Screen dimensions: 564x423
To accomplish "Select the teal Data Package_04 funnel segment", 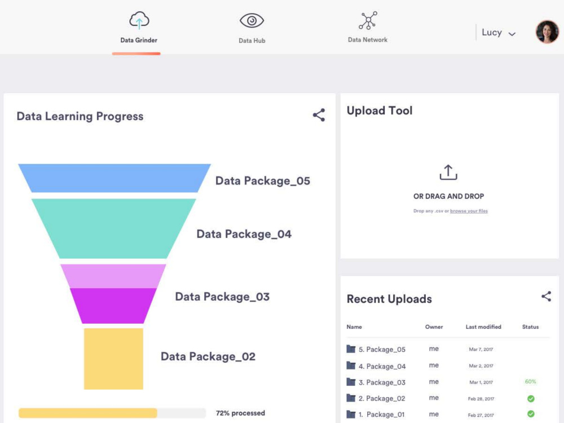I will [x=114, y=228].
